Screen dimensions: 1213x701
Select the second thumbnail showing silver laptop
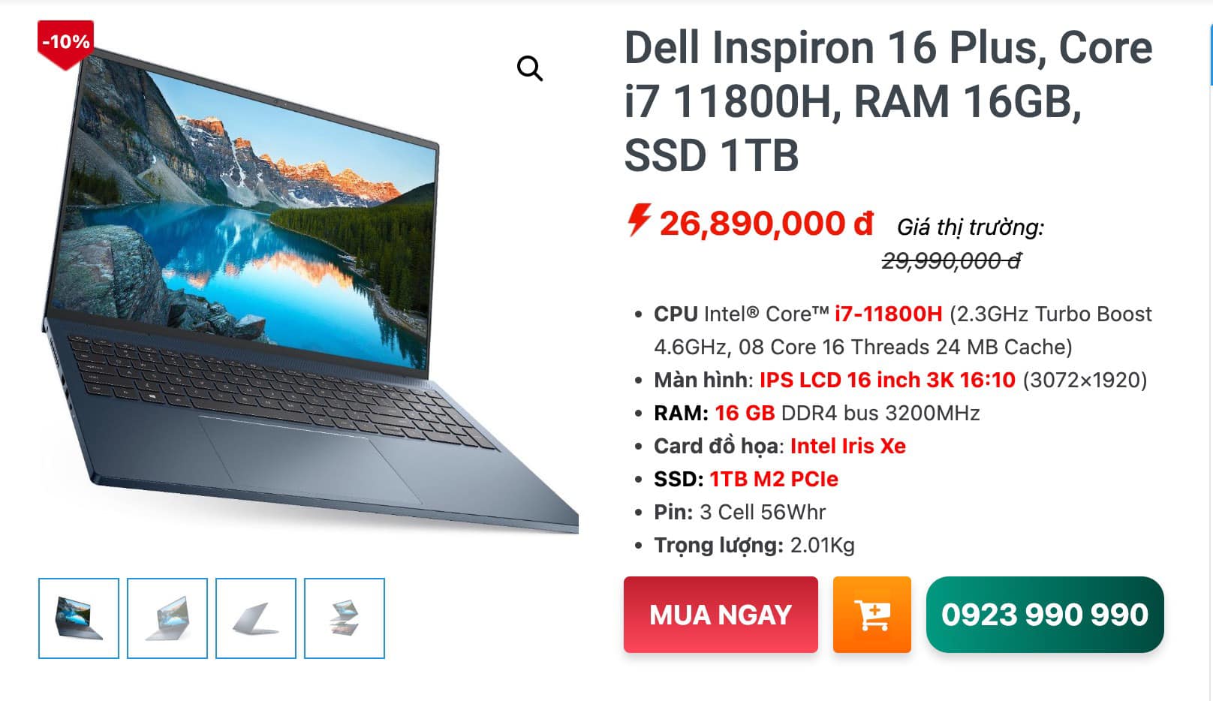pyautogui.click(x=167, y=618)
